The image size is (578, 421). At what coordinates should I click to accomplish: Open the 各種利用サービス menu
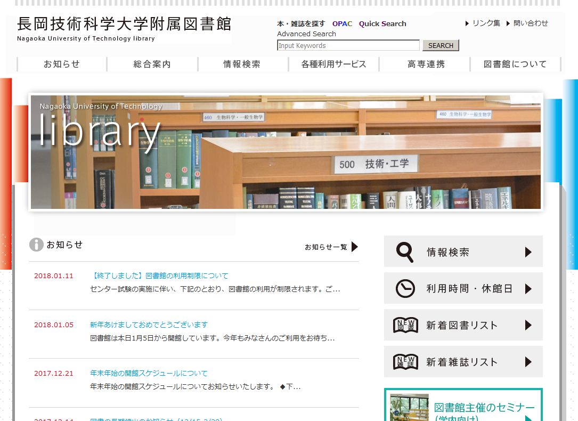click(x=333, y=64)
